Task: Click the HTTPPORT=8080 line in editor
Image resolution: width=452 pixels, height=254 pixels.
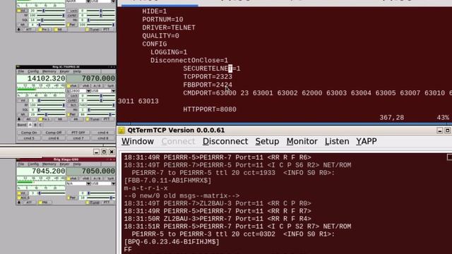Action: (210, 109)
